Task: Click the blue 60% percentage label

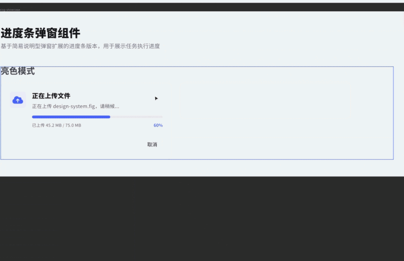Action: [158, 125]
